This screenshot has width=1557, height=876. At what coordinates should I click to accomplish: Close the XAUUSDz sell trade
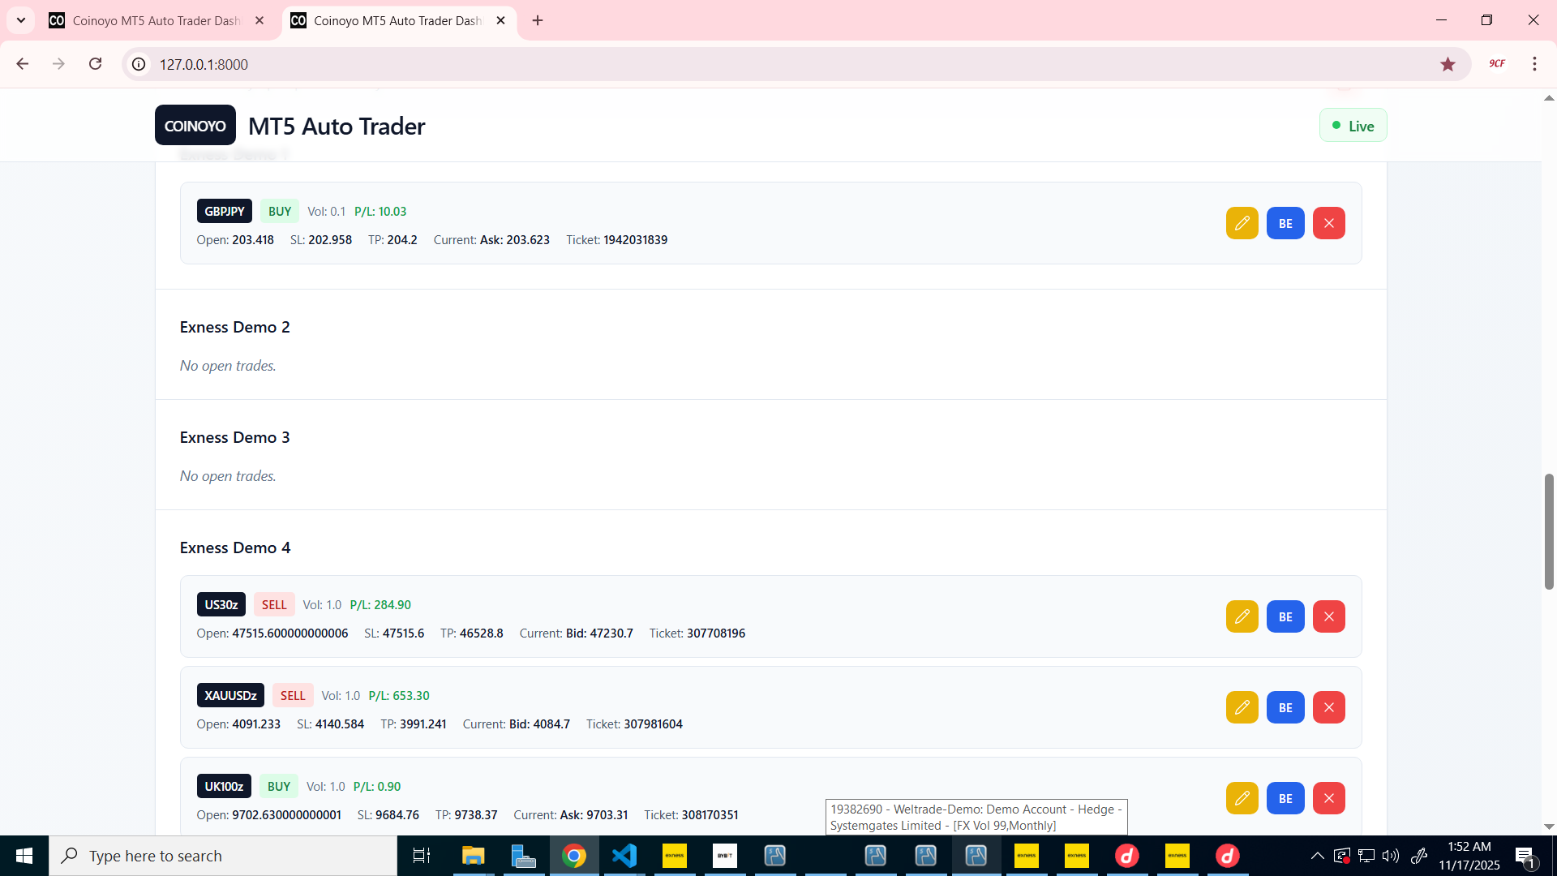1328,707
